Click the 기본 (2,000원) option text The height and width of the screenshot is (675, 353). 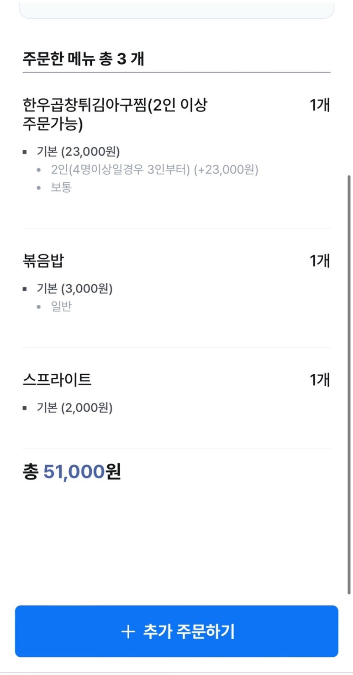[x=74, y=408]
